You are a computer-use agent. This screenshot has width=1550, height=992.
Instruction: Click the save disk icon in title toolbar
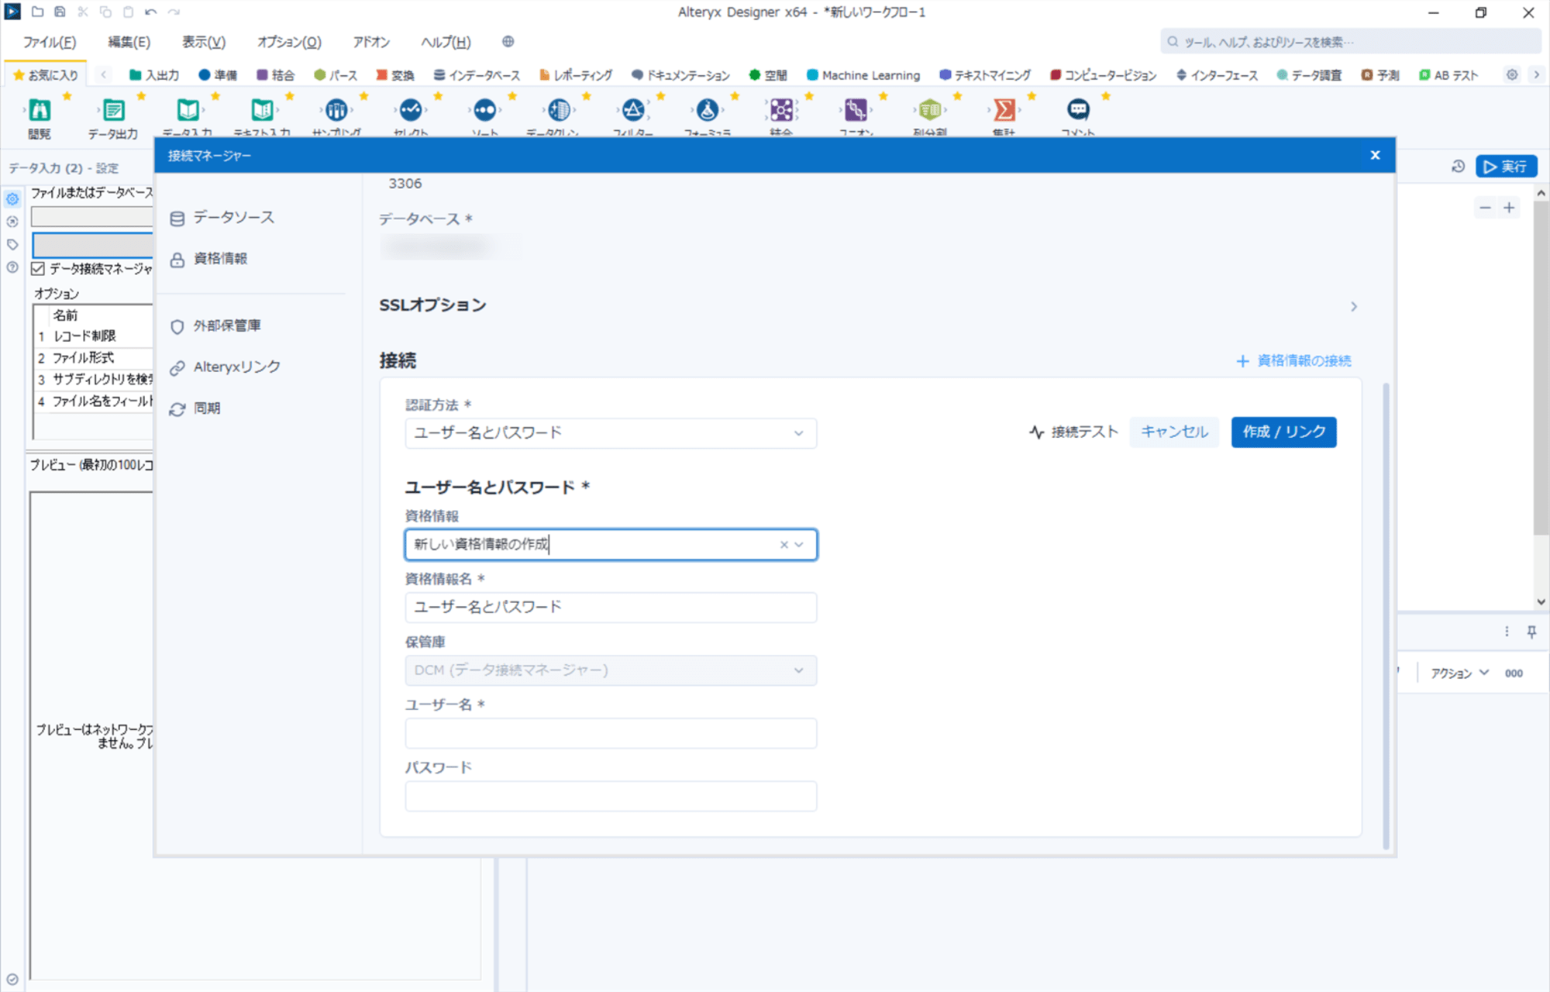pyautogui.click(x=60, y=12)
